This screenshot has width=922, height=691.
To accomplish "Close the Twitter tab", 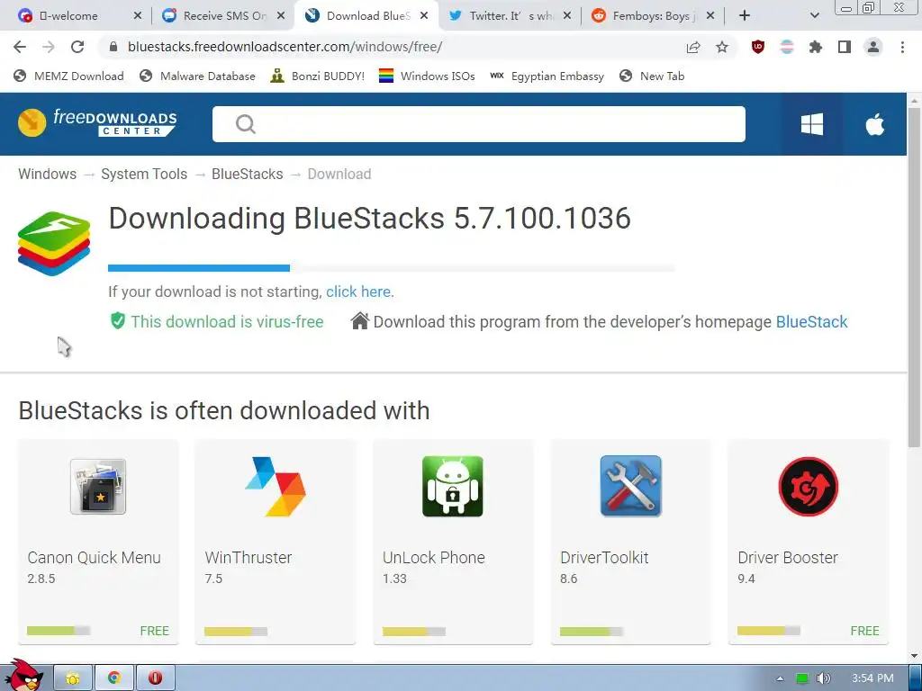I will coord(567,16).
